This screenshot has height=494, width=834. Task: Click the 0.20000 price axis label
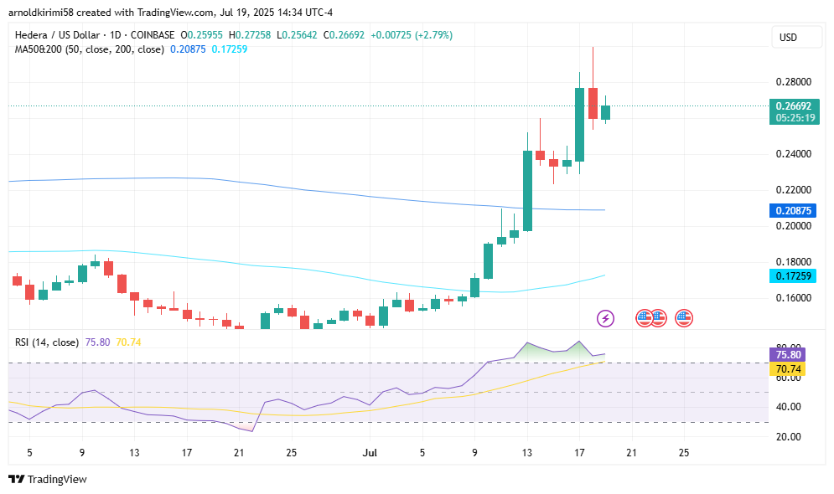[x=794, y=226]
